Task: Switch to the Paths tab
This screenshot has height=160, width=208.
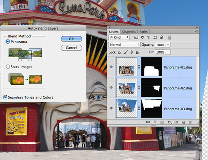Action: [x=143, y=32]
